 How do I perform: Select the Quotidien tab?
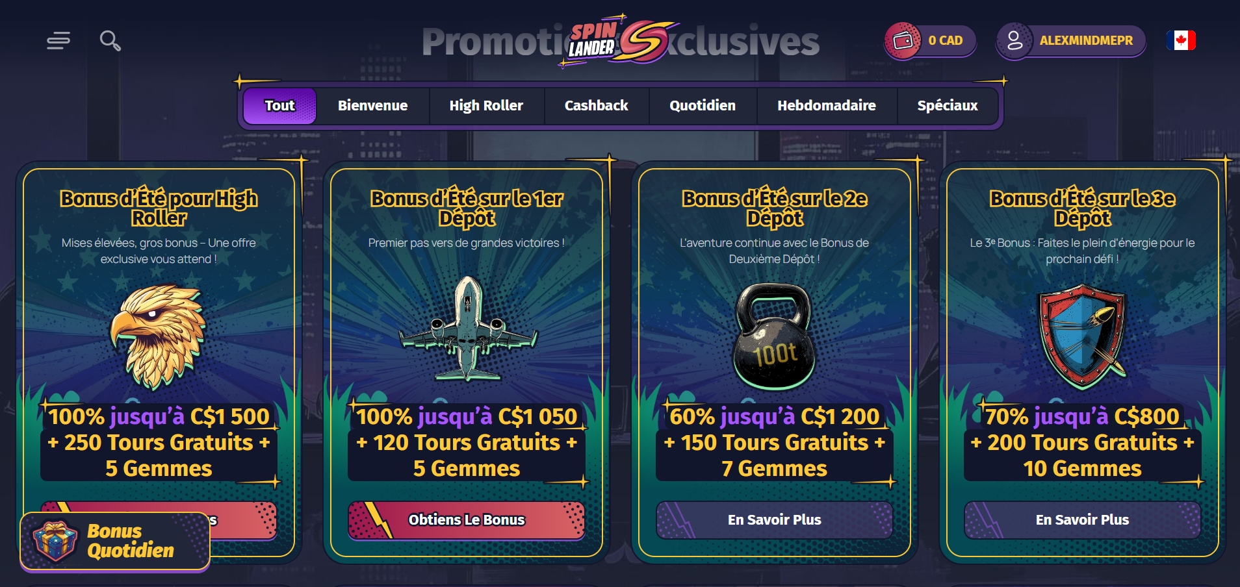click(x=703, y=105)
